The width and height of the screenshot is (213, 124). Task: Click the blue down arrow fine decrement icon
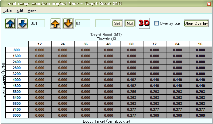point(23,23)
